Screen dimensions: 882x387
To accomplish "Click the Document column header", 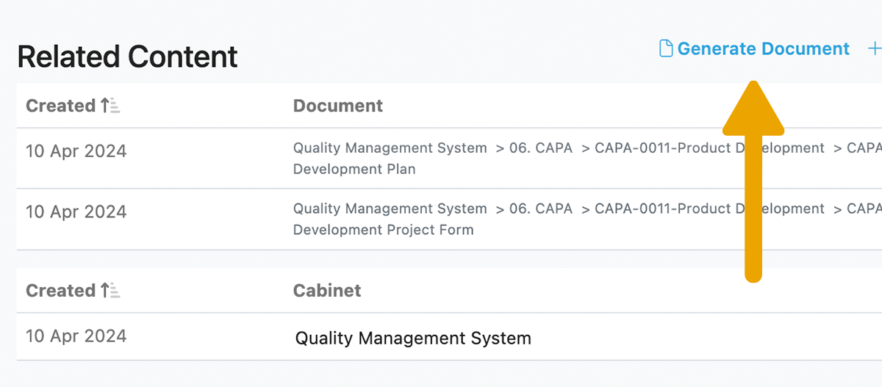I will [338, 106].
